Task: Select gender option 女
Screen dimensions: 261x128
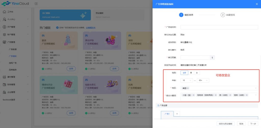Action: click(x=197, y=73)
